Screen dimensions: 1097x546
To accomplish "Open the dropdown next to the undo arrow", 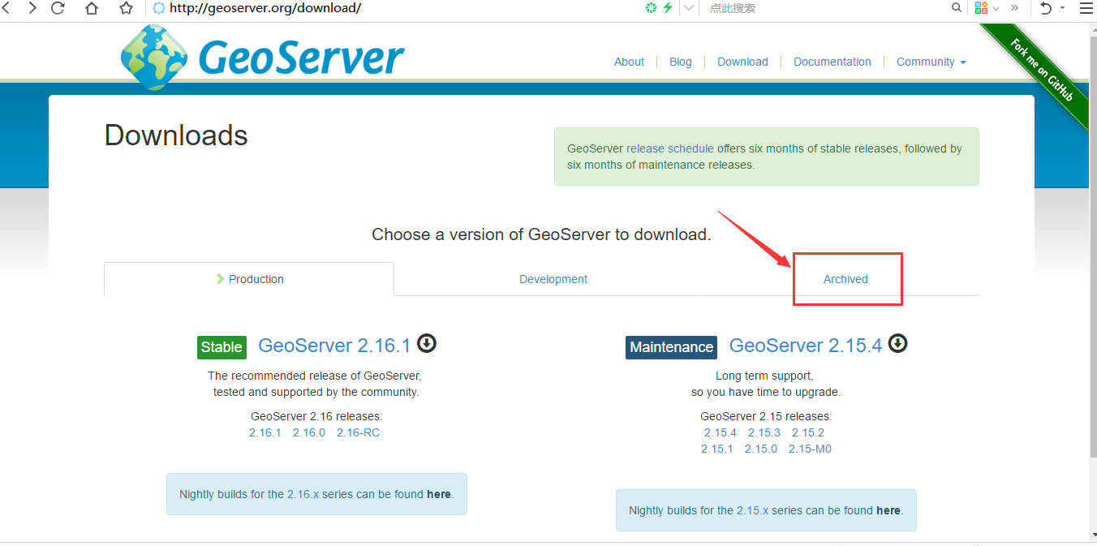I will point(1061,8).
